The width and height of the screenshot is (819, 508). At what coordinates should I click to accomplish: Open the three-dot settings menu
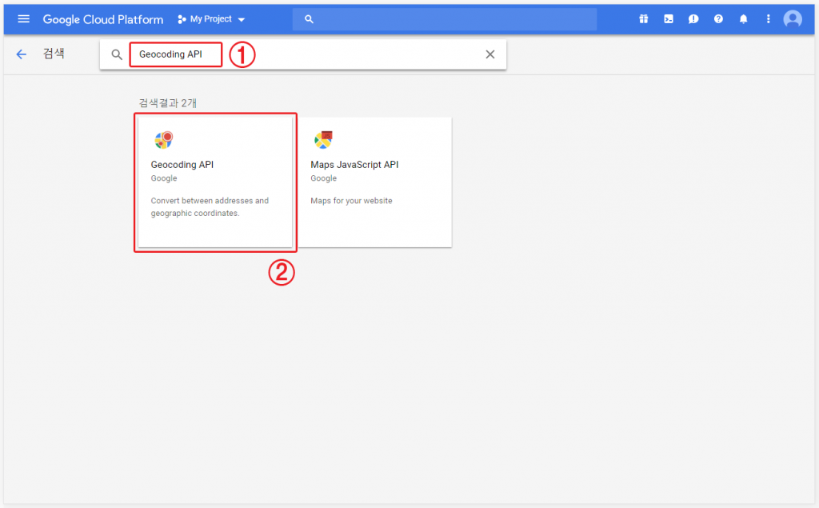click(x=768, y=19)
